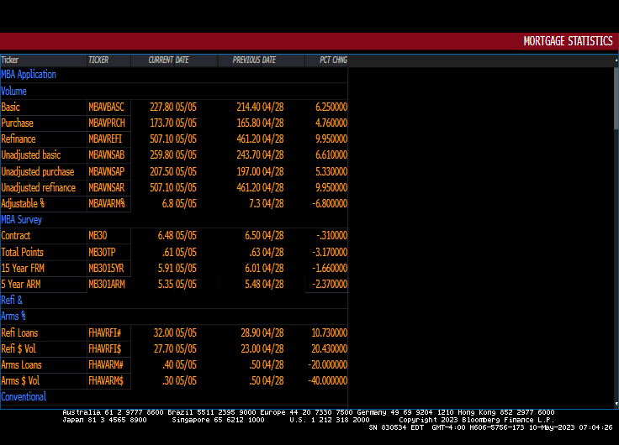619x445 pixels.
Task: Open the MBAVPRCH ticker
Action: (x=107, y=123)
